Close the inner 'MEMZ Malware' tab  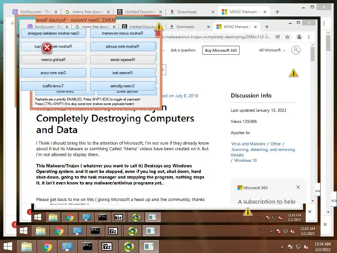click(255, 27)
